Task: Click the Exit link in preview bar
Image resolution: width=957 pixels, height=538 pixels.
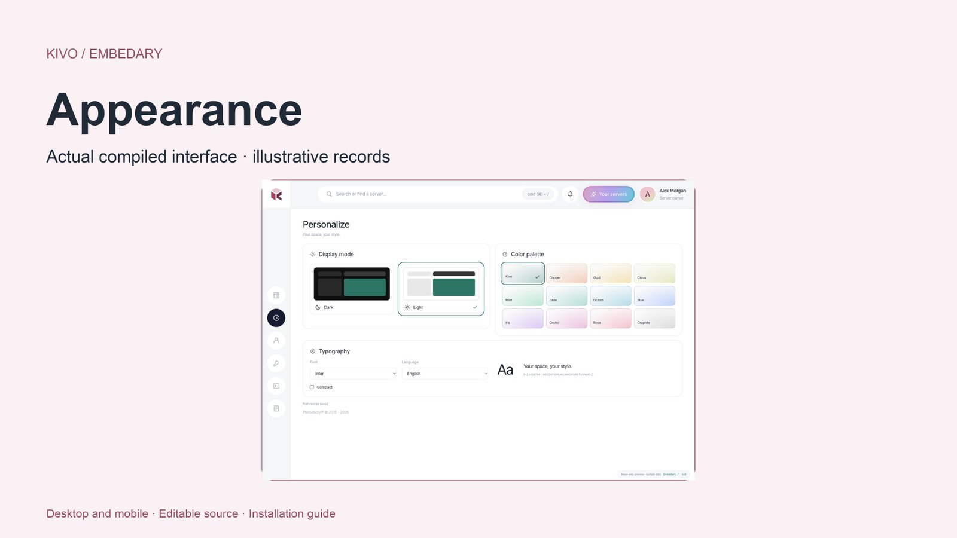Action: tap(684, 475)
